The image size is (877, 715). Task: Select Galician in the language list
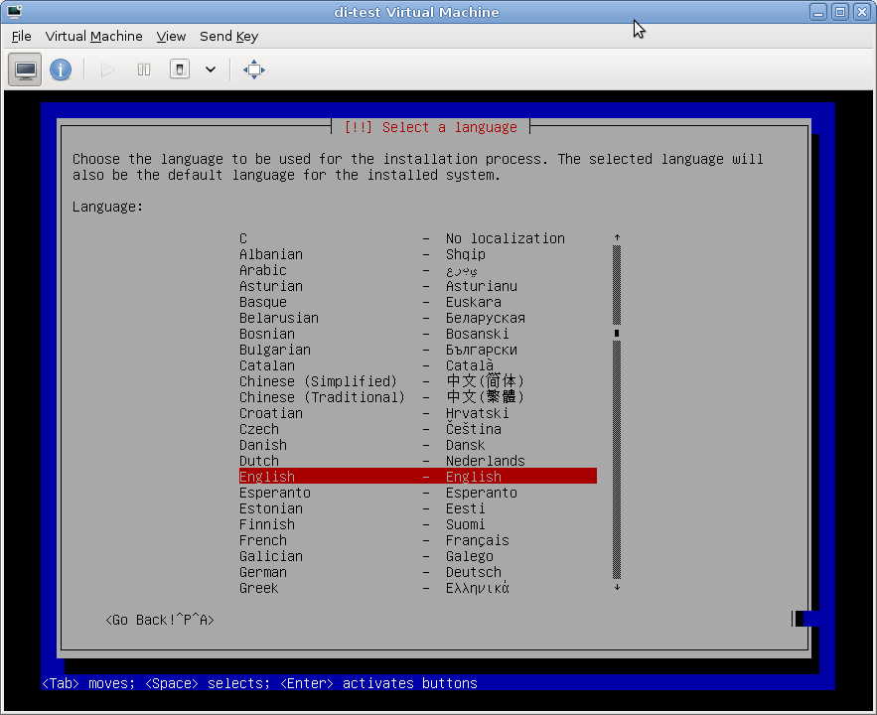pos(418,556)
